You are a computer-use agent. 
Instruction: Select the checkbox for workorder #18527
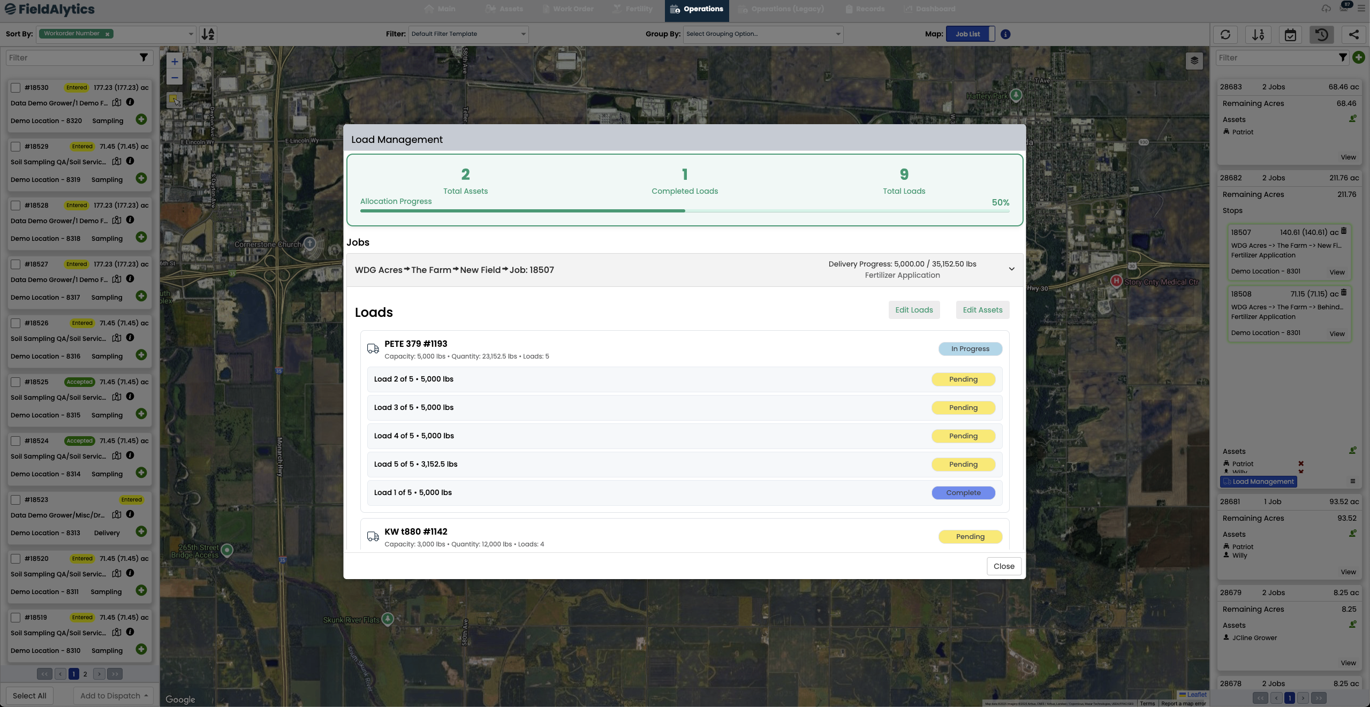pos(16,264)
